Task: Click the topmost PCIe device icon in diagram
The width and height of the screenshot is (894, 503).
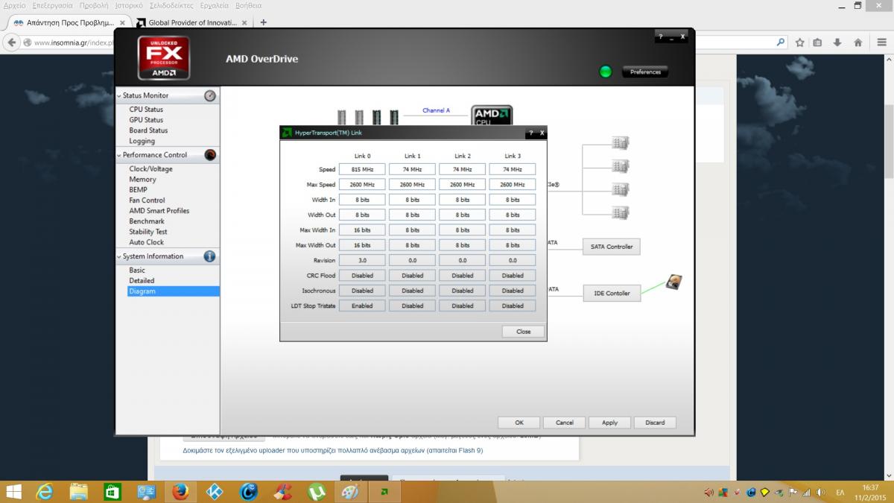Action: pos(621,142)
